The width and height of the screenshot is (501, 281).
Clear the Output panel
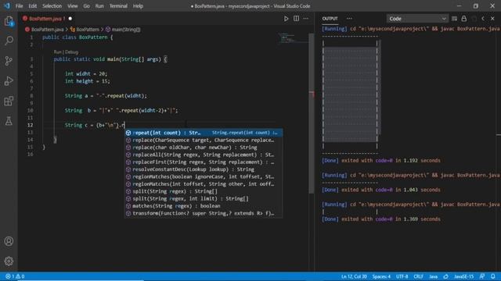[454, 19]
